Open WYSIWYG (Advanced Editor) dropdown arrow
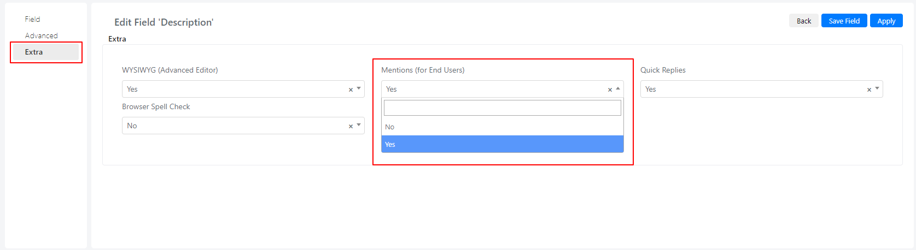 (359, 88)
